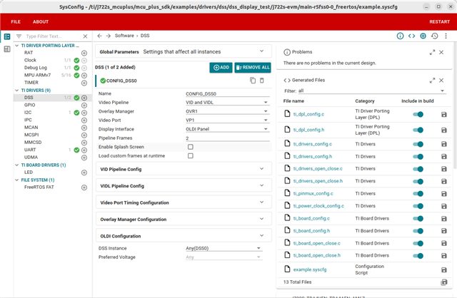Toggle include in build for ti_power_clock_config.c
Screen dimensions: 457x298
coord(418,206)
